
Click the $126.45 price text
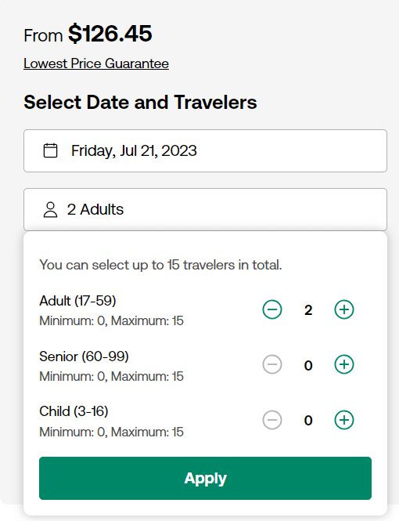pyautogui.click(x=110, y=33)
